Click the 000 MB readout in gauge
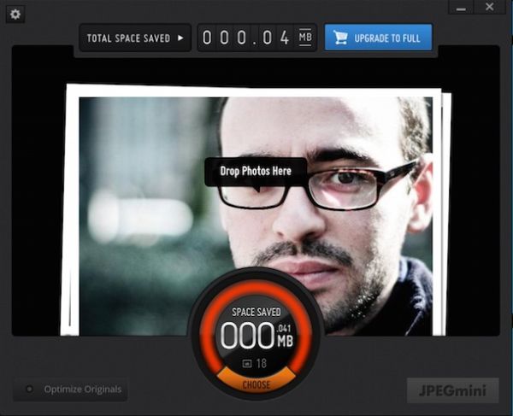 pyautogui.click(x=247, y=337)
